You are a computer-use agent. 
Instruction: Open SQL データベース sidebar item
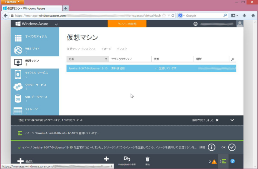pos(35,99)
